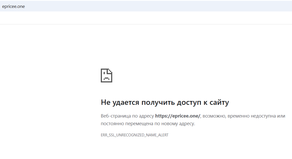Click the ERR_SSL_UNRECOGNIZED_NAME_ALERT error code
Image resolution: width=292 pixels, height=159 pixels.
tap(135, 135)
